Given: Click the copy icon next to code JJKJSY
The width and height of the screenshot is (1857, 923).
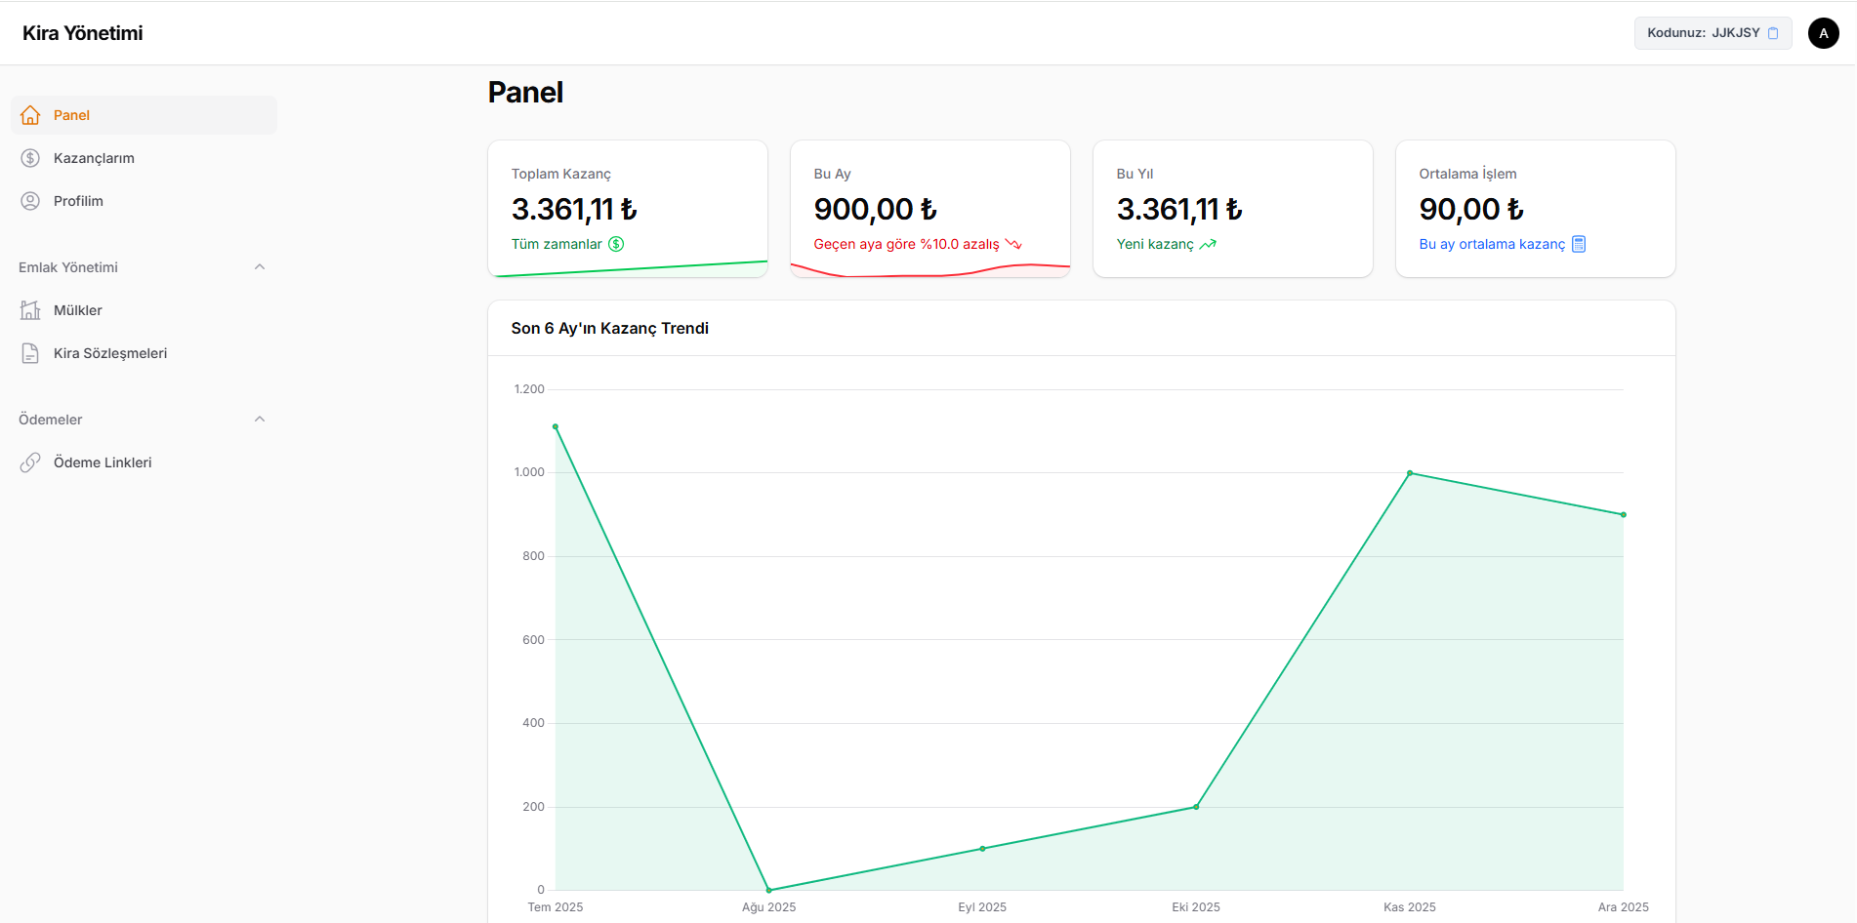Looking at the screenshot, I should [x=1773, y=33].
